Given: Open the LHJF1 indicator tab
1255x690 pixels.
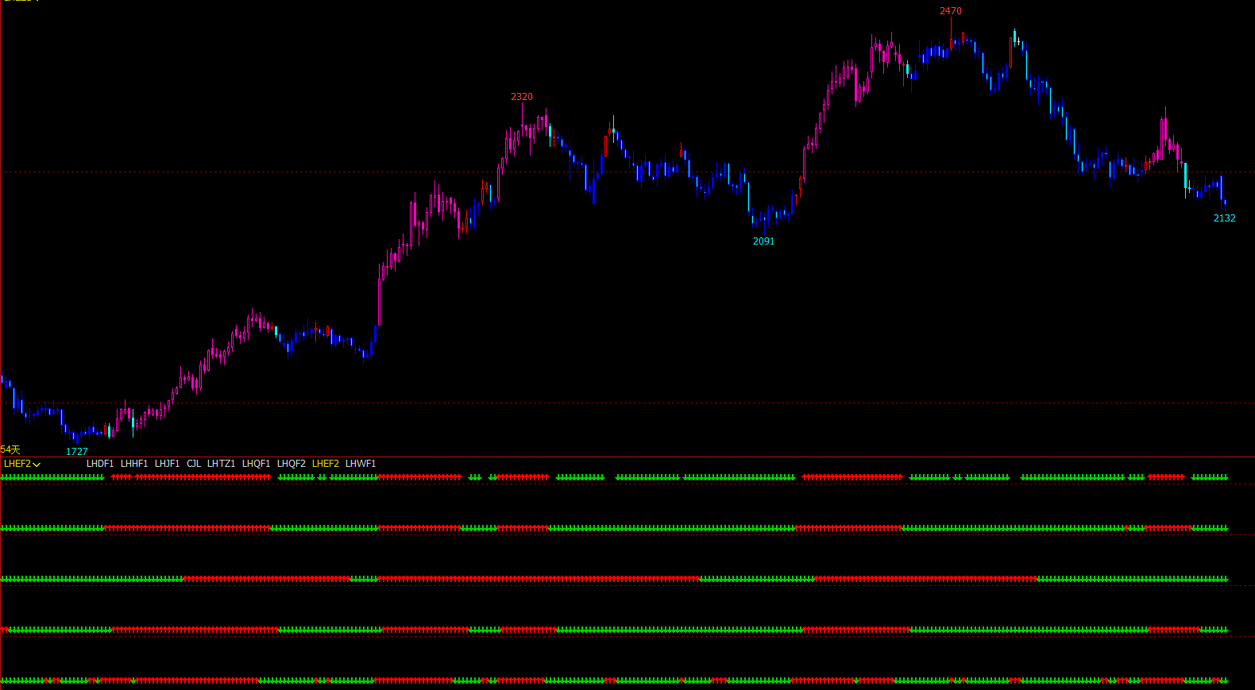Looking at the screenshot, I should coord(167,464).
